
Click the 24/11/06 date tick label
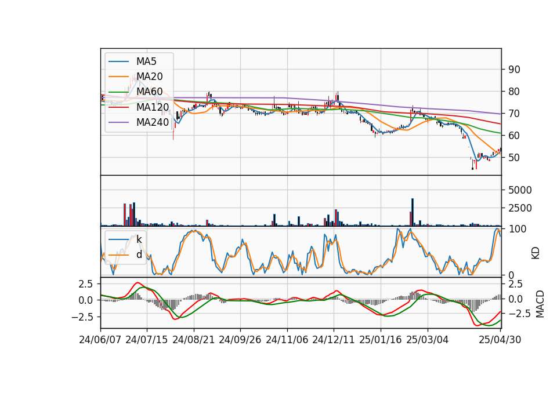(287, 340)
